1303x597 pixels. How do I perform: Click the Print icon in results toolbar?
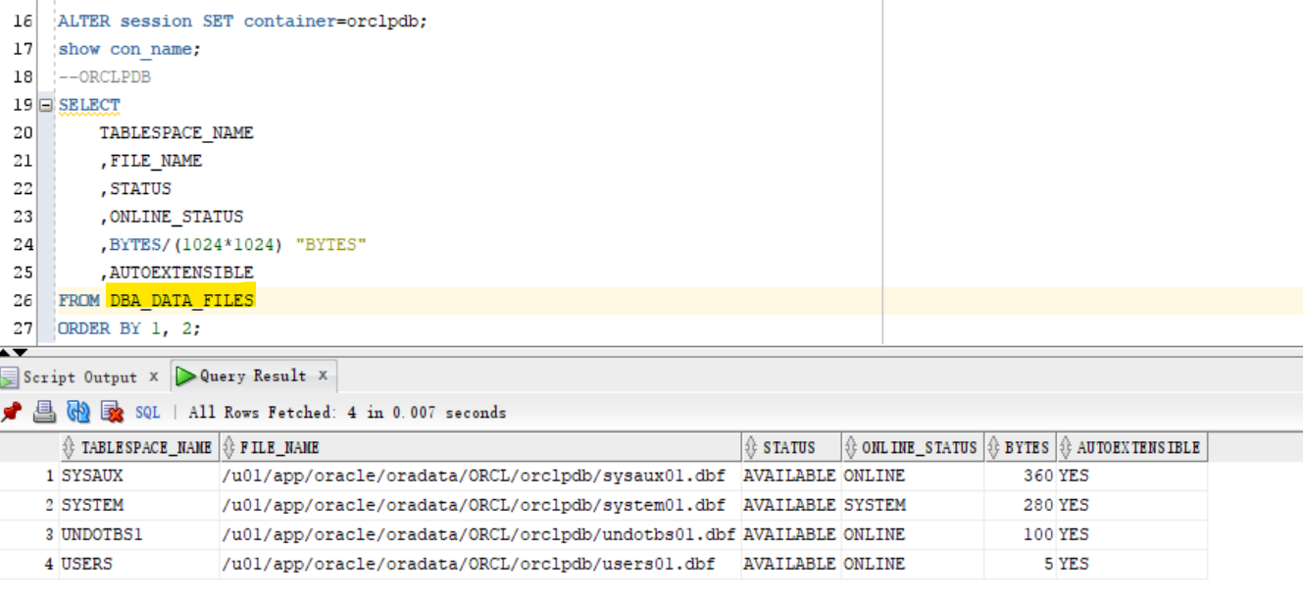(x=44, y=413)
